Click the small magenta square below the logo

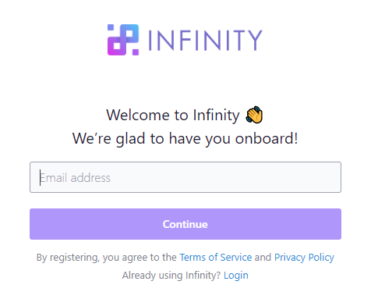(x=136, y=52)
